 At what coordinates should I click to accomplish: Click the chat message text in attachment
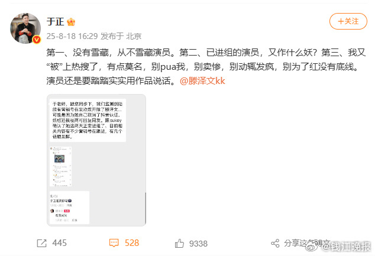(88, 120)
